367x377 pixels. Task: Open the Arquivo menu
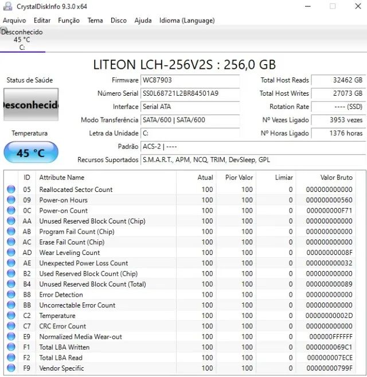(x=14, y=21)
